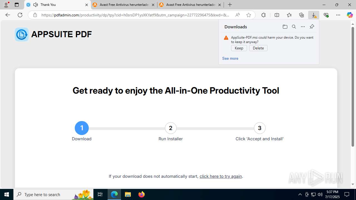Go back to the previous page
The height and width of the screenshot is (200, 356).
8,15
